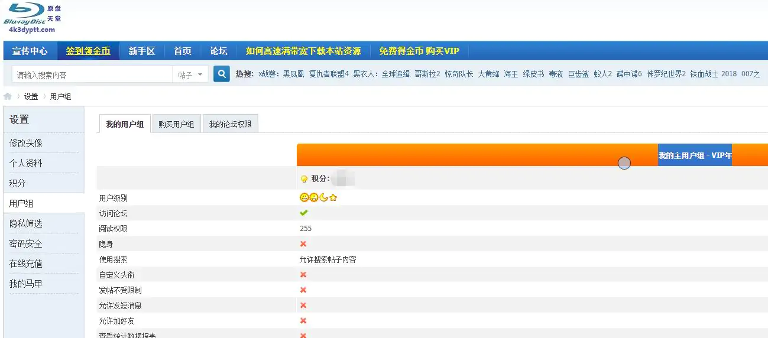768x338 pixels.
Task: Click the 设置 sidebar heading
Action: 19,119
